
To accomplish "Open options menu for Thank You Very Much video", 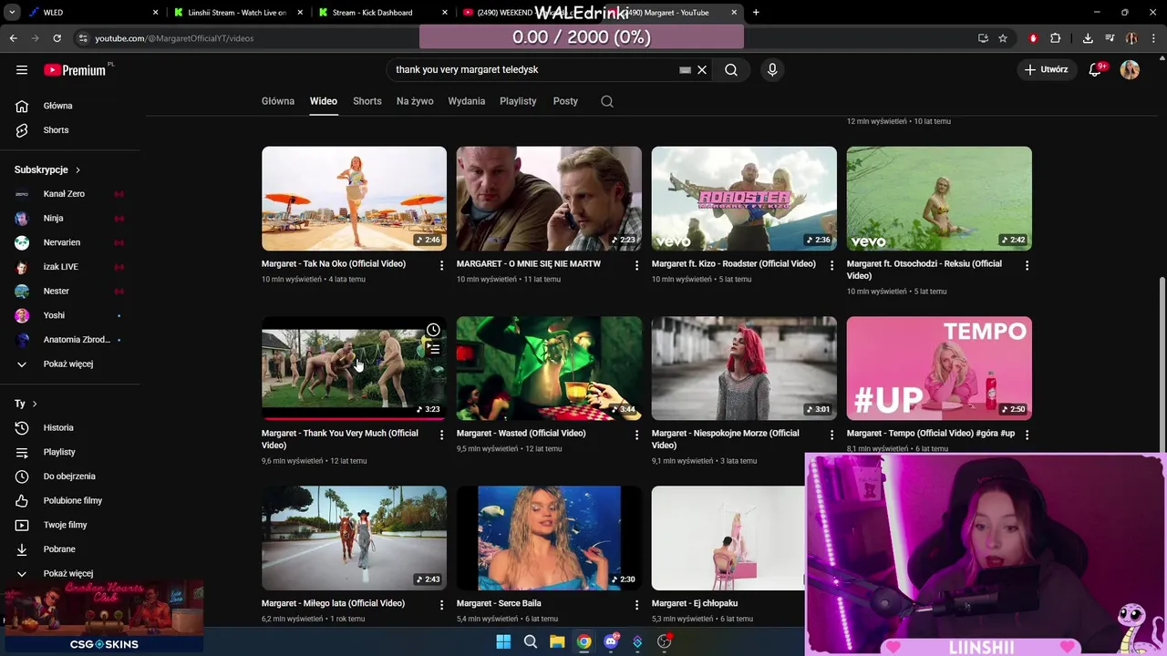I will 441,435.
